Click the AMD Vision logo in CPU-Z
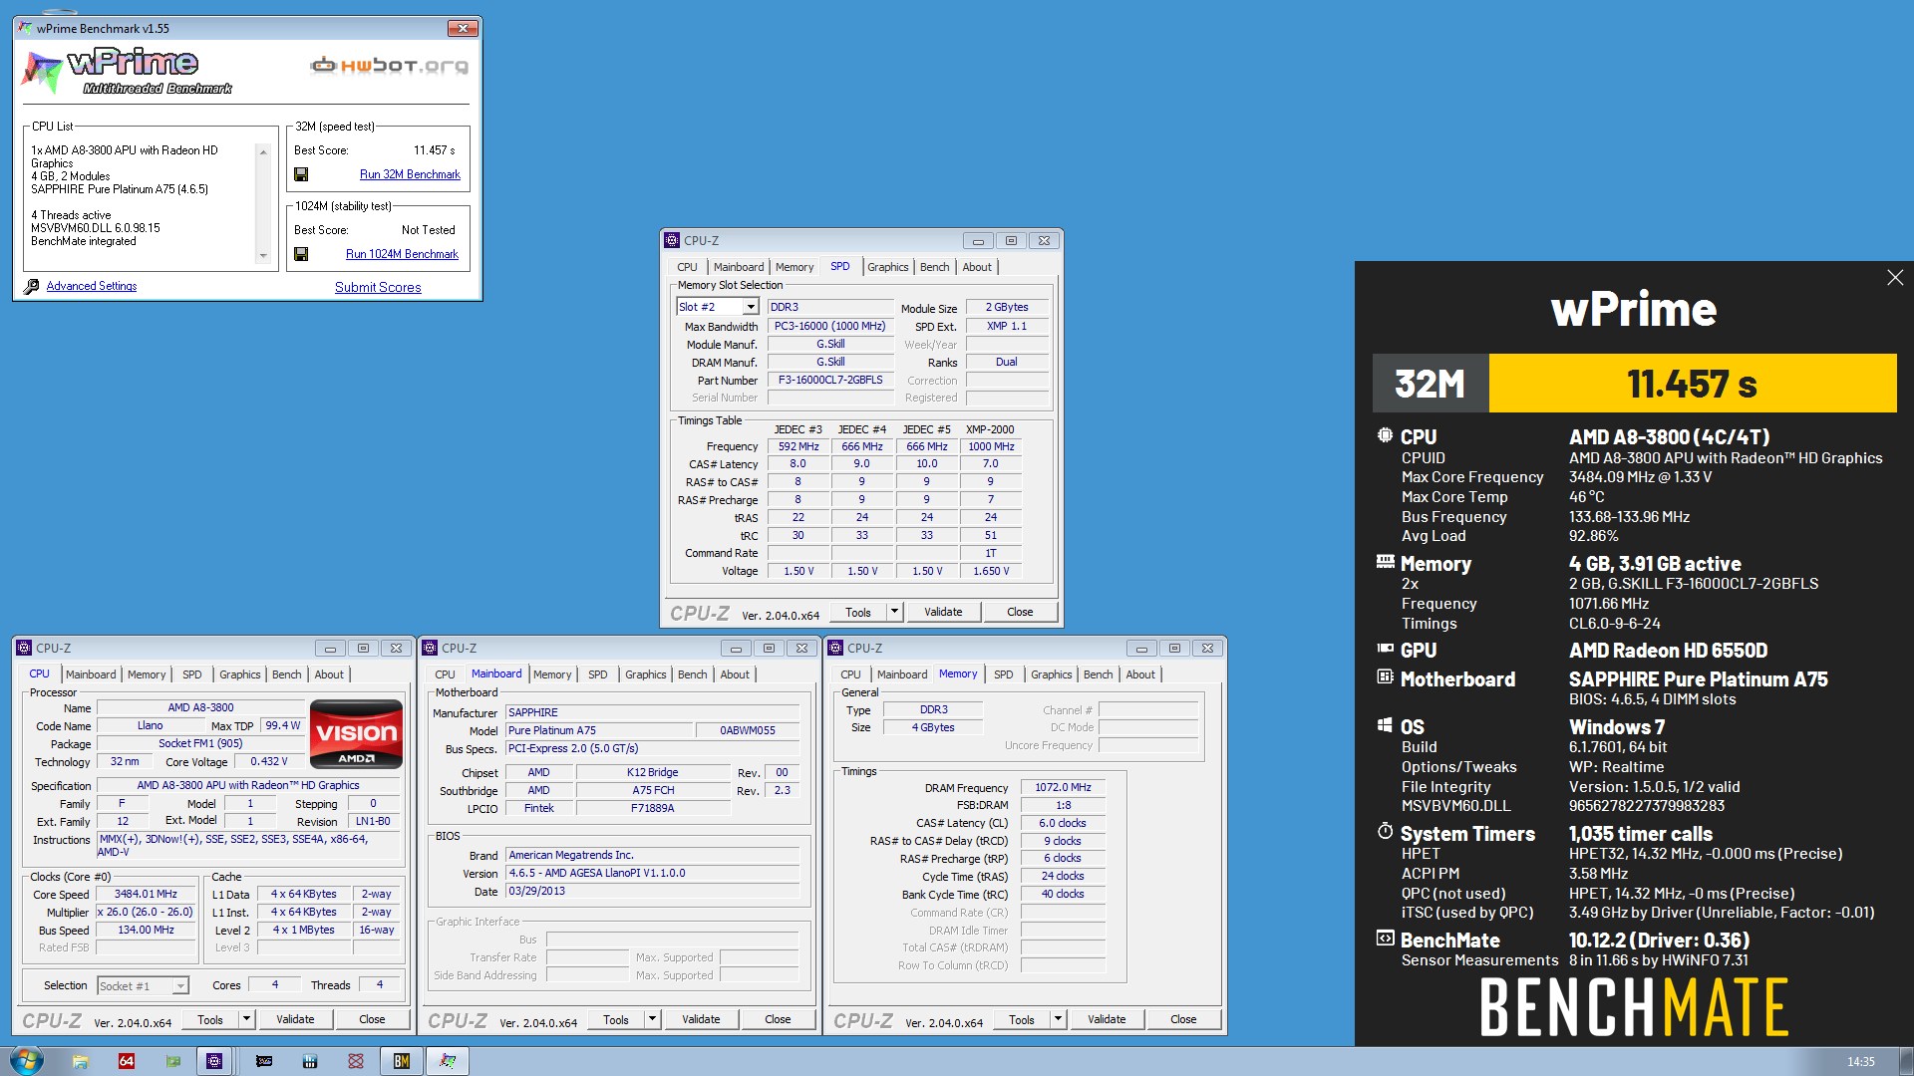 pos(356,734)
